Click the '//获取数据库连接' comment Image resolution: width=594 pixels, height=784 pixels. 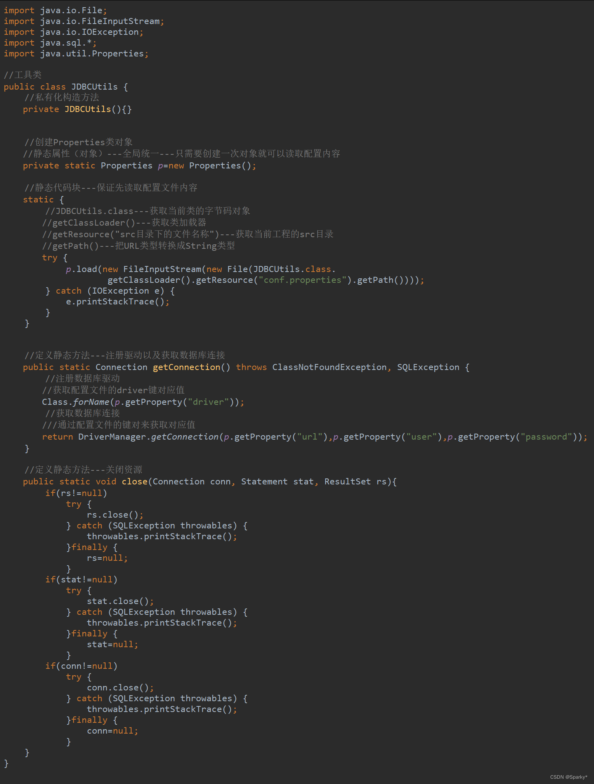(x=82, y=413)
